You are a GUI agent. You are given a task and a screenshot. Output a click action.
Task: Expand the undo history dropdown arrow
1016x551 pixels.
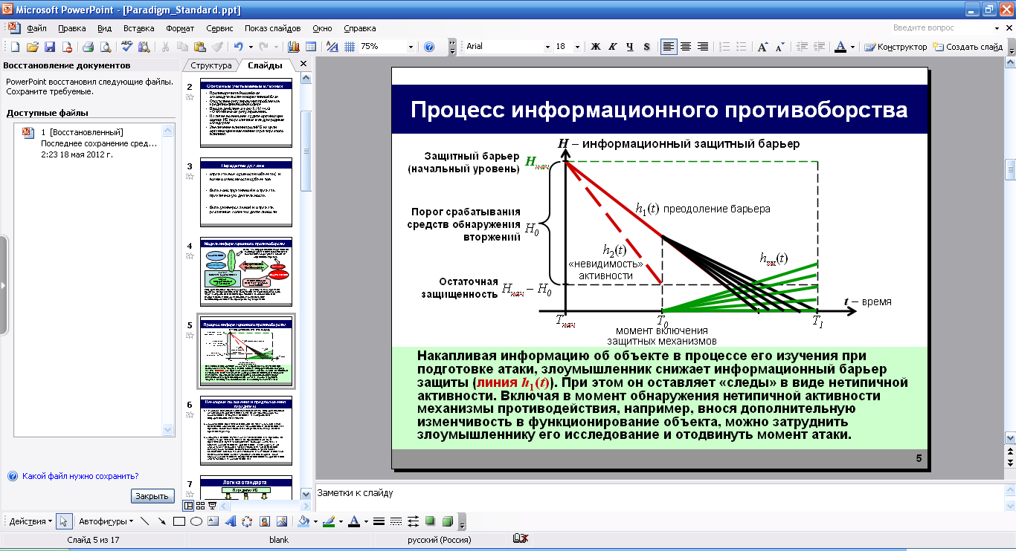(249, 47)
